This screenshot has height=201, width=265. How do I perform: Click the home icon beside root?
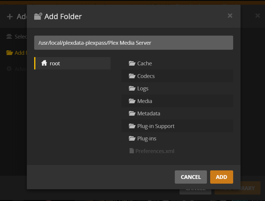[44, 63]
